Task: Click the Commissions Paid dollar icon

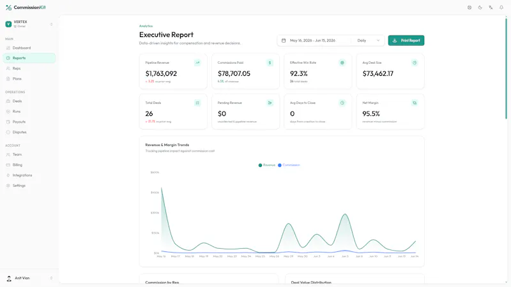Action: coord(270,63)
